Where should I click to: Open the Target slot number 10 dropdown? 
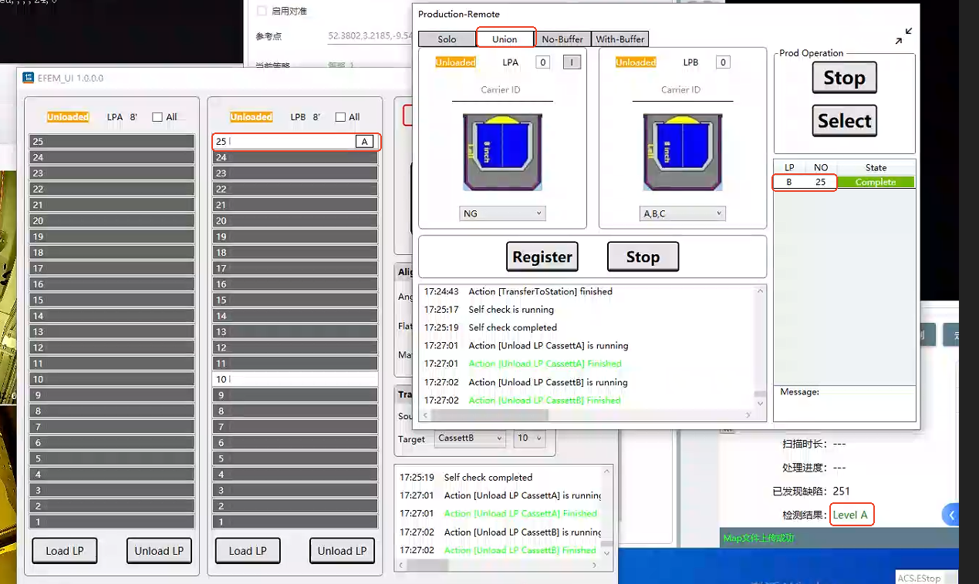(x=529, y=438)
